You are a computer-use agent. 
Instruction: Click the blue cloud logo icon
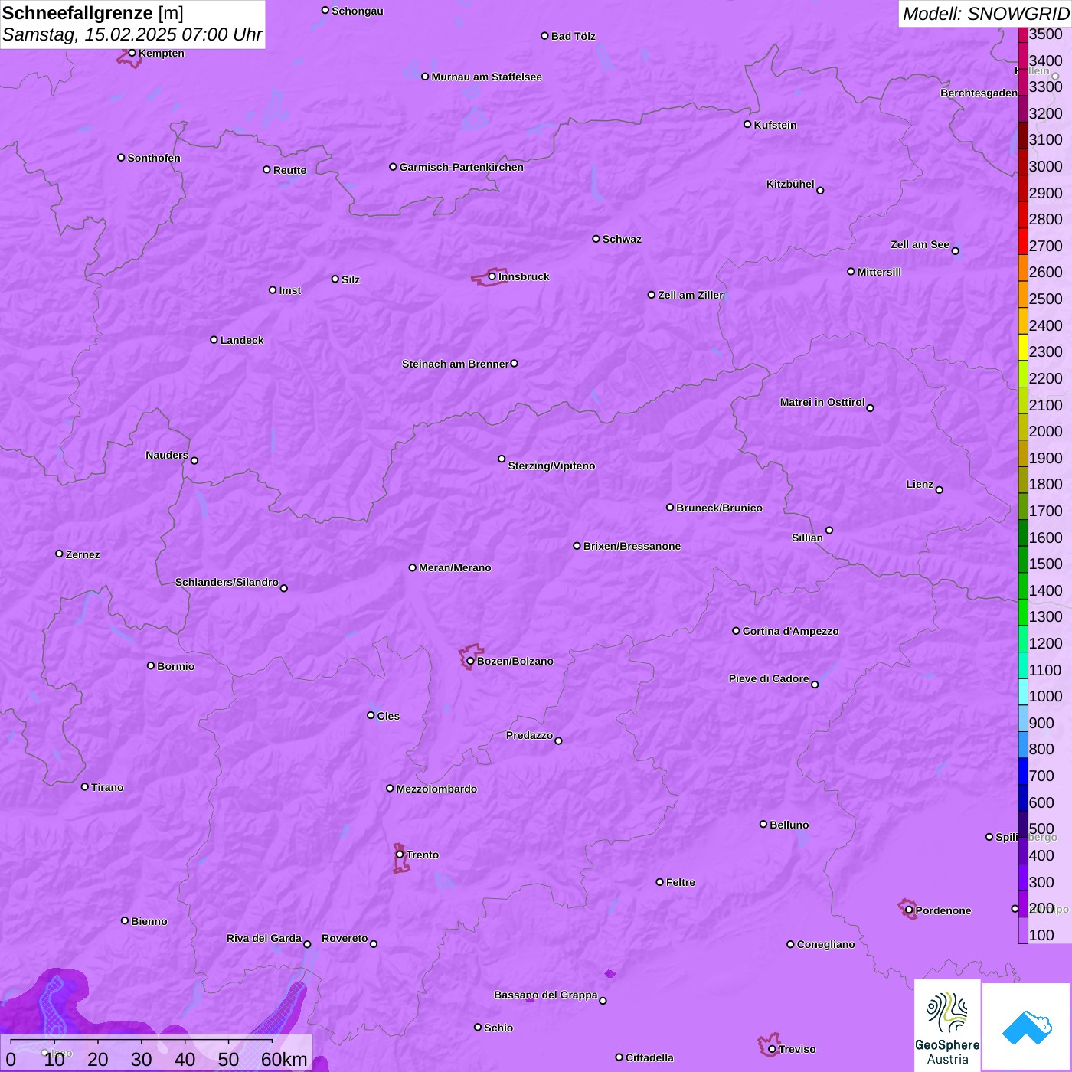[x=1026, y=1026]
